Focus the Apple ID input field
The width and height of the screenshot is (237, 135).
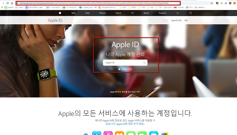tap(125, 63)
